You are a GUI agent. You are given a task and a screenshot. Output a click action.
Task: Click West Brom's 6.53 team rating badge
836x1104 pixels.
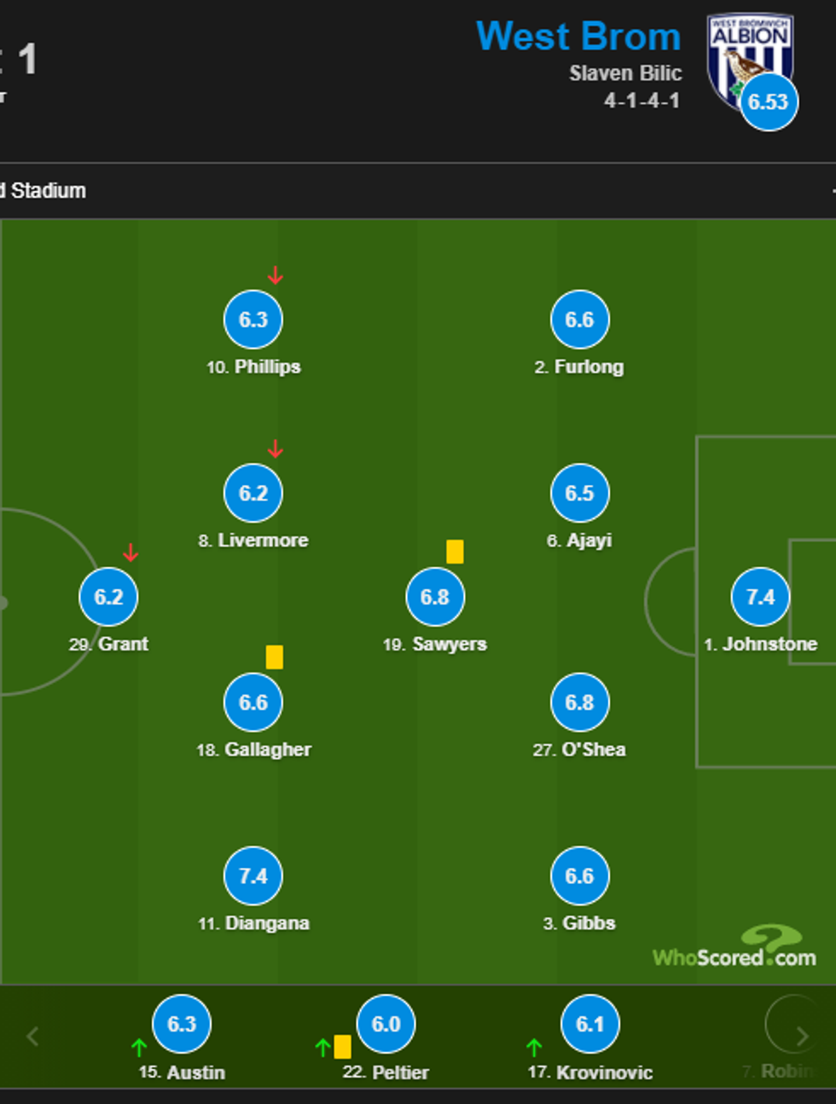click(768, 102)
